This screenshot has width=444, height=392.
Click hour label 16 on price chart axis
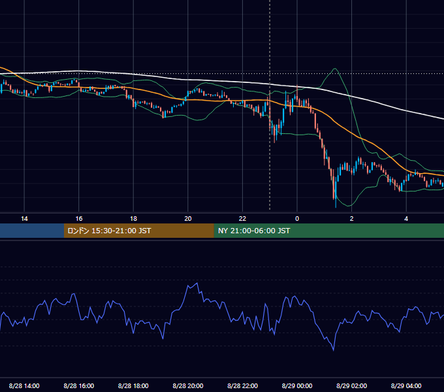79,219
